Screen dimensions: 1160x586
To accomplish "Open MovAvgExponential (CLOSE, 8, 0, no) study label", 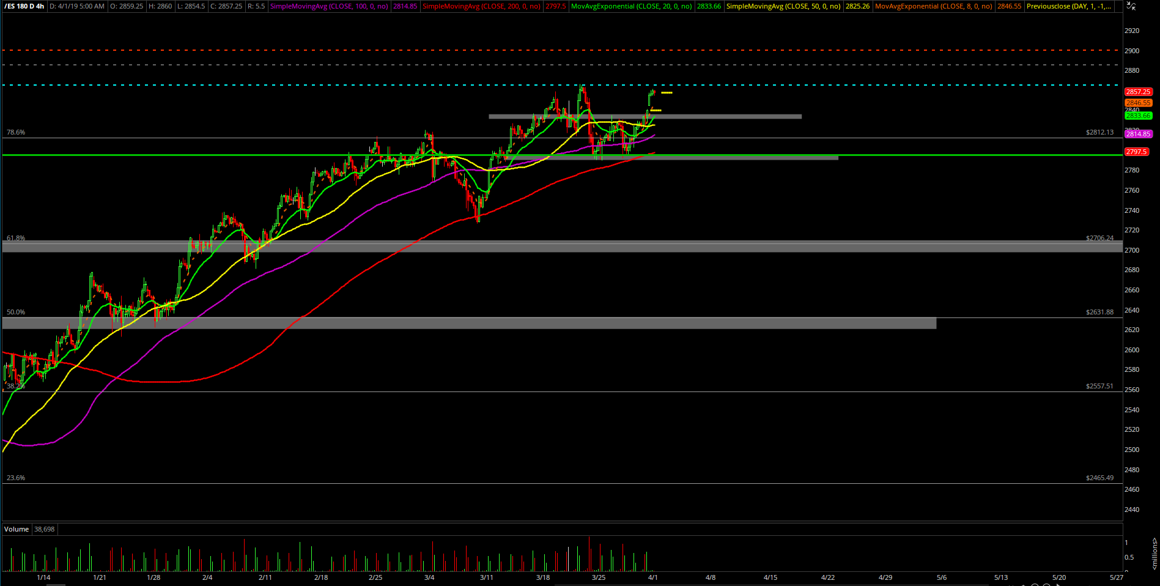I will pyautogui.click(x=934, y=6).
